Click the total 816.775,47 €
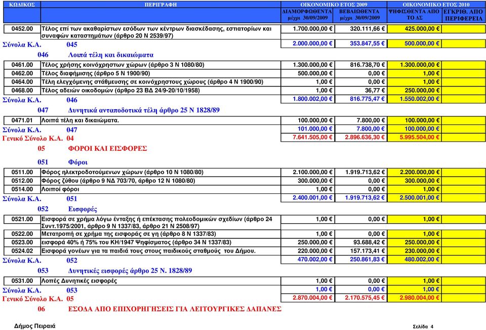The height and width of the screenshot is (330, 486). 361,99
